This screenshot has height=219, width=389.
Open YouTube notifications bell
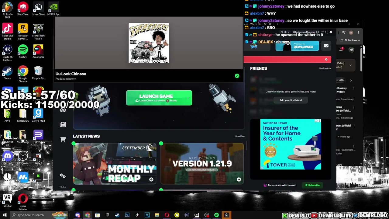[341, 50]
